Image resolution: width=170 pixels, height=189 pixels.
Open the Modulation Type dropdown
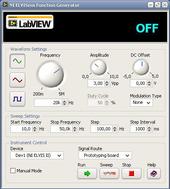pos(141,103)
